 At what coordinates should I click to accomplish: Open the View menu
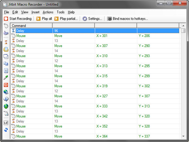(25, 12)
